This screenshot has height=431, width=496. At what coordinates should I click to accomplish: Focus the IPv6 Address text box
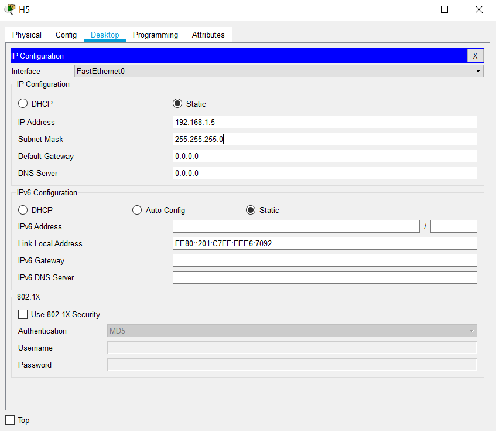coord(296,226)
